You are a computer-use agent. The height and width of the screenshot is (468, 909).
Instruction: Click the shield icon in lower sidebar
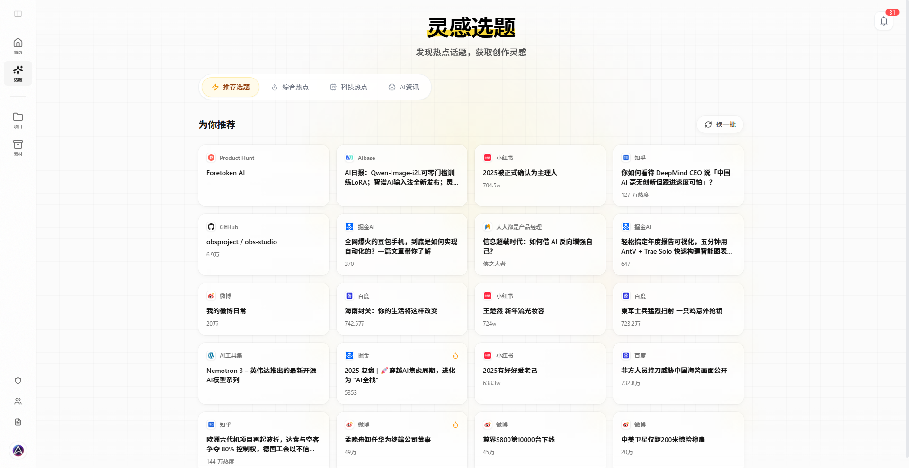coord(18,380)
